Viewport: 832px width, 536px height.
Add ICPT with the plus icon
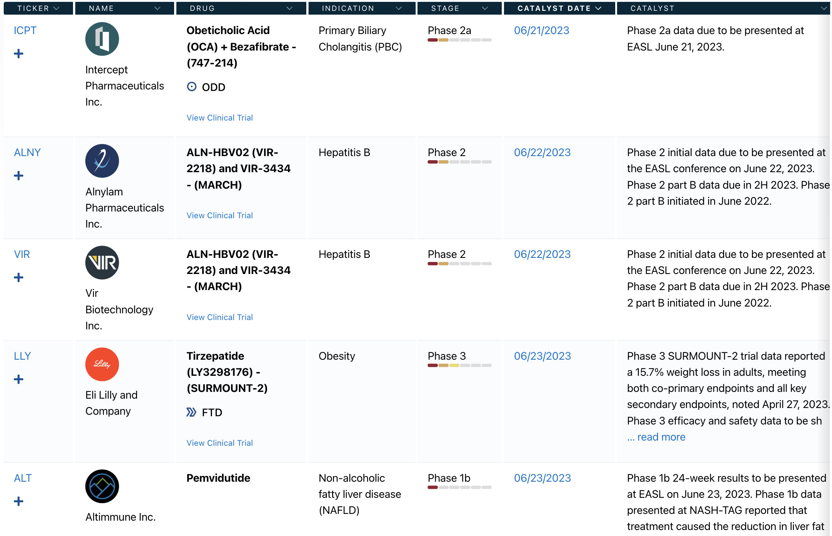click(x=18, y=54)
